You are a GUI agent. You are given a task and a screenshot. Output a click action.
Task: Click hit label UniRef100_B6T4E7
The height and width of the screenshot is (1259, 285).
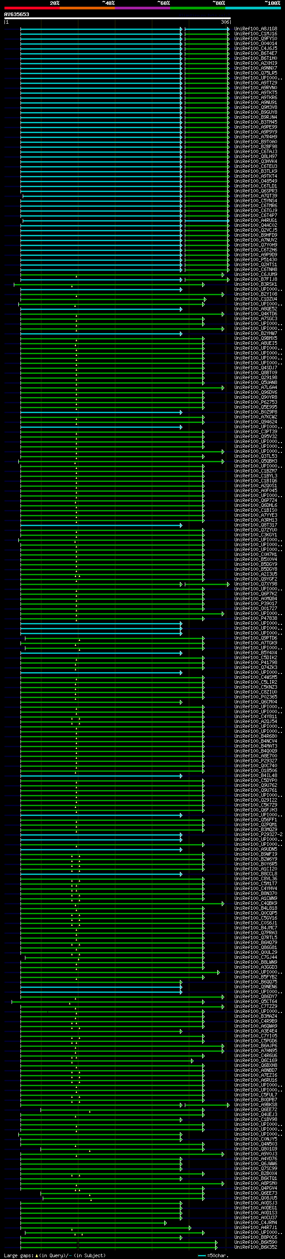[256, 53]
